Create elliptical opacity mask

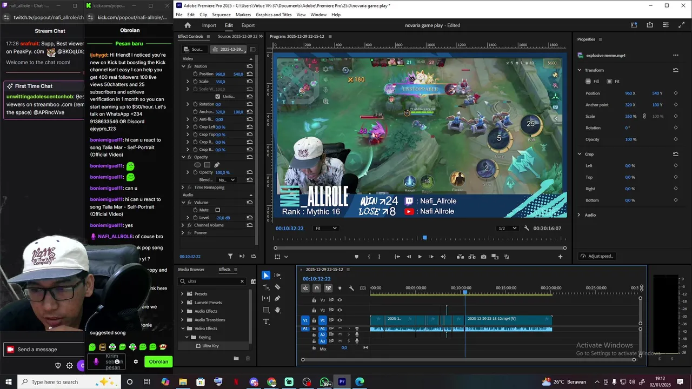click(x=197, y=165)
